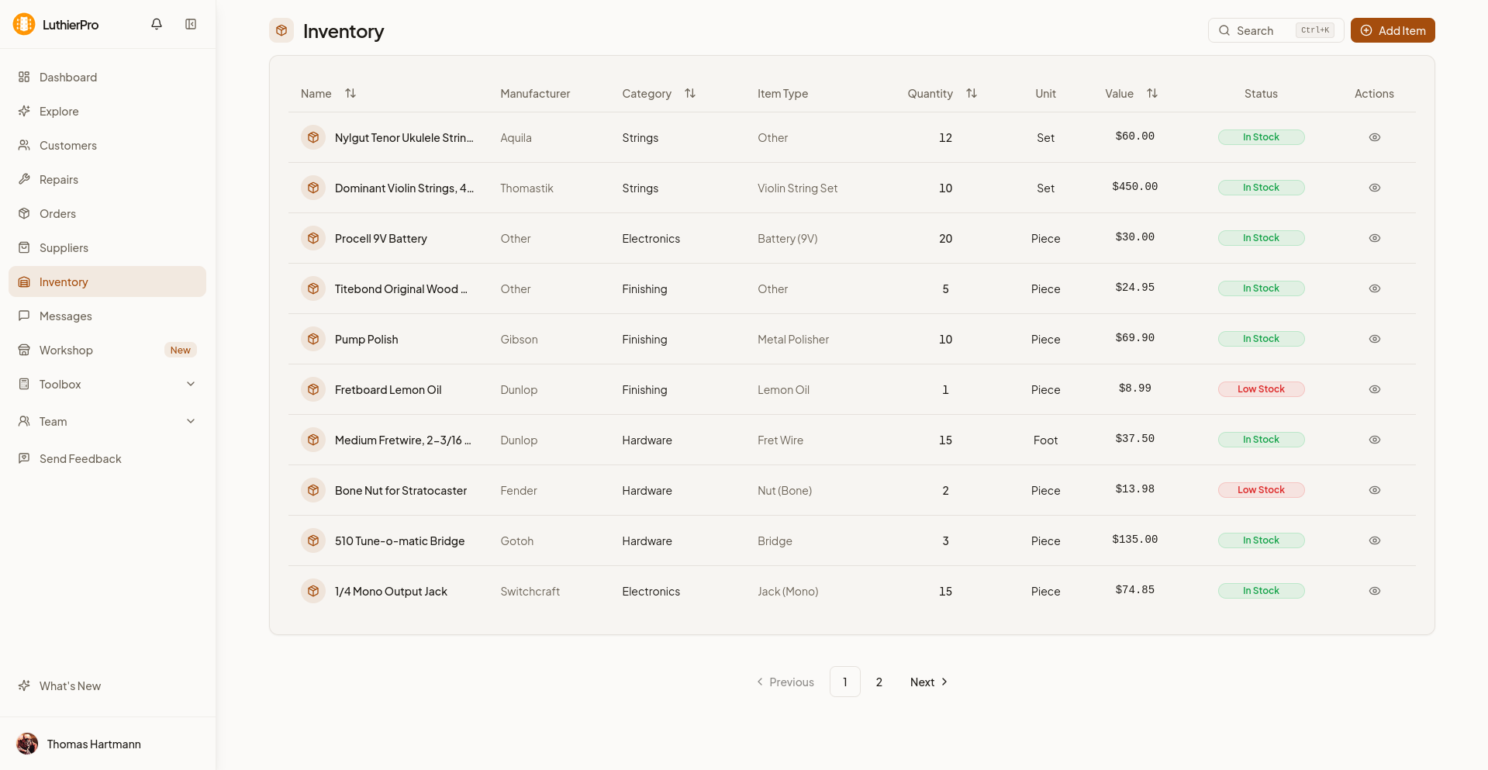The image size is (1488, 770).
Task: Click the New badge beside Workshop
Action: (181, 350)
